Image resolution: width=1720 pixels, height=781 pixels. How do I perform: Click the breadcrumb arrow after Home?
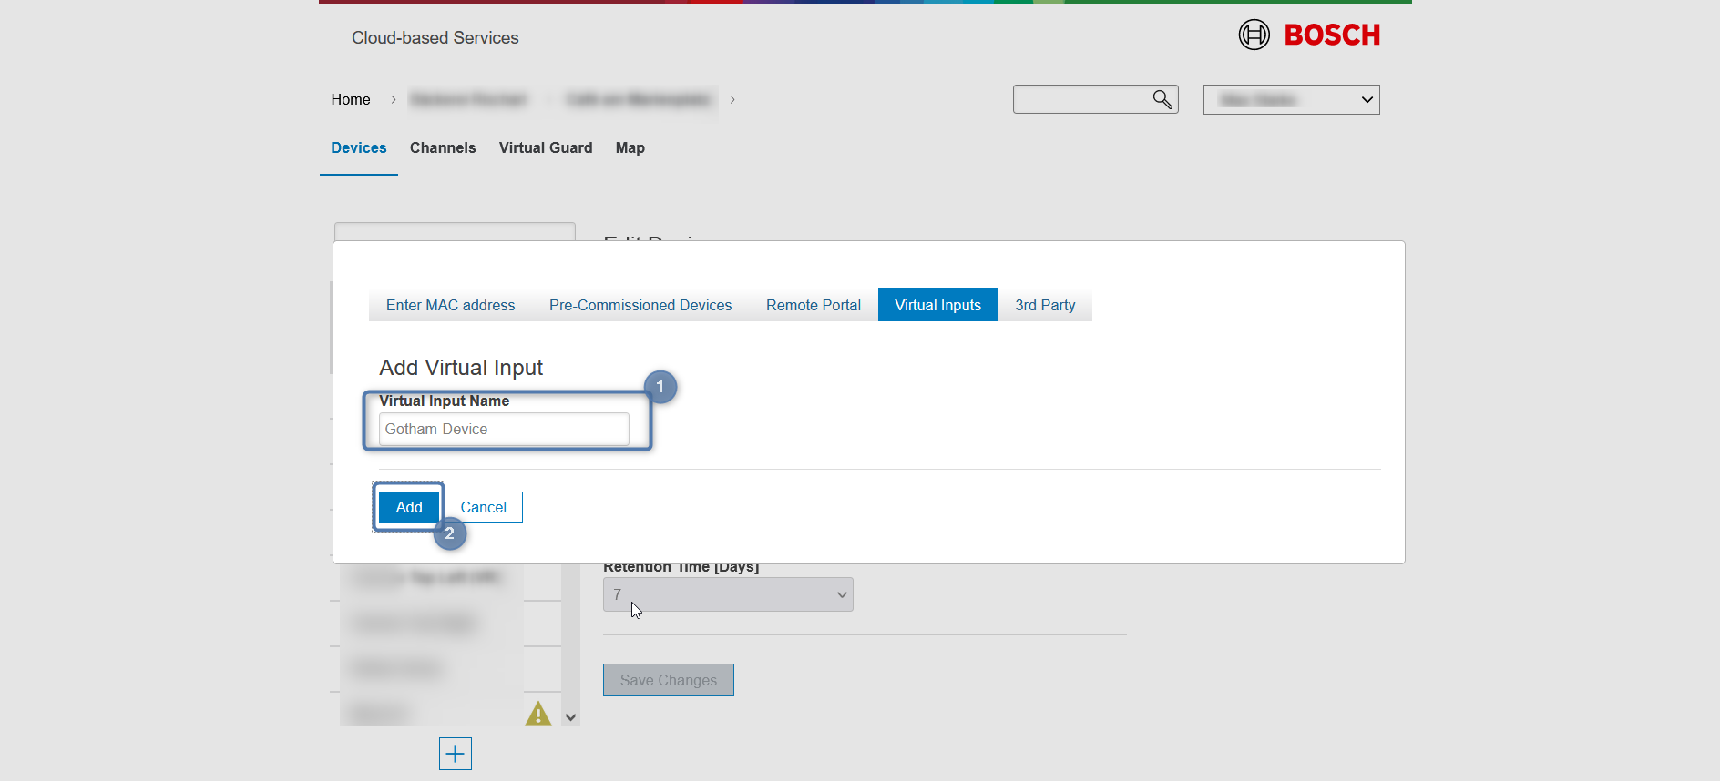[394, 100]
